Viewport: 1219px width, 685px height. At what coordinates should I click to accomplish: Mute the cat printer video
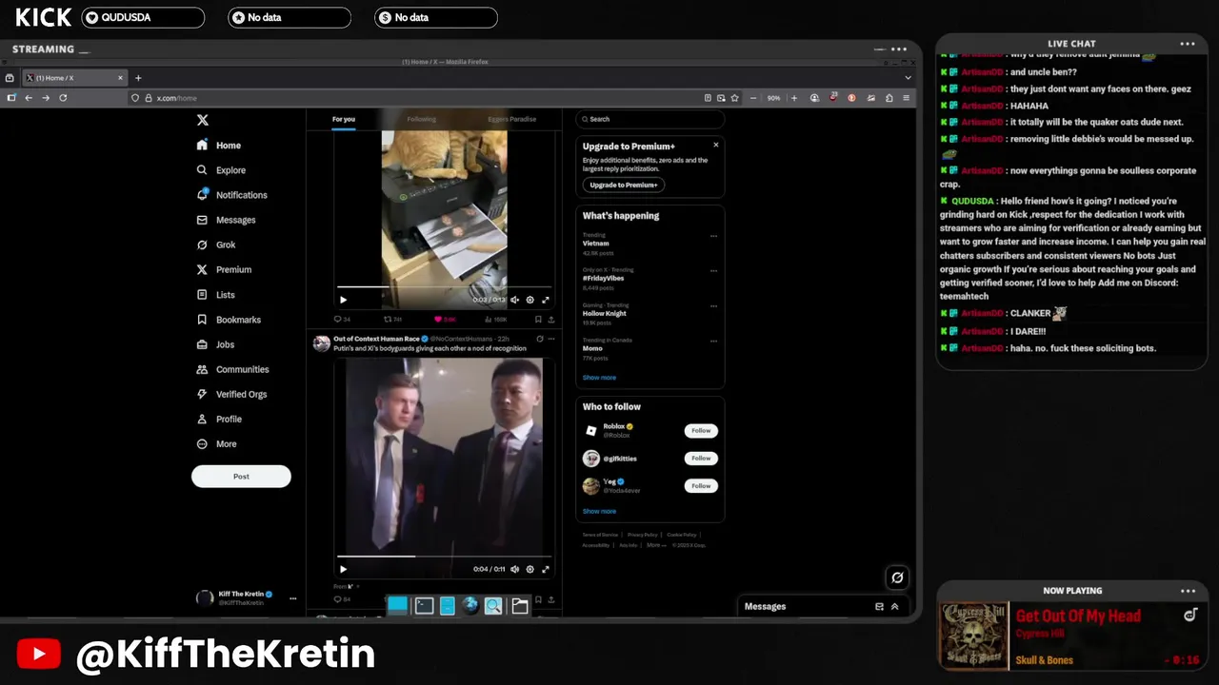point(515,300)
